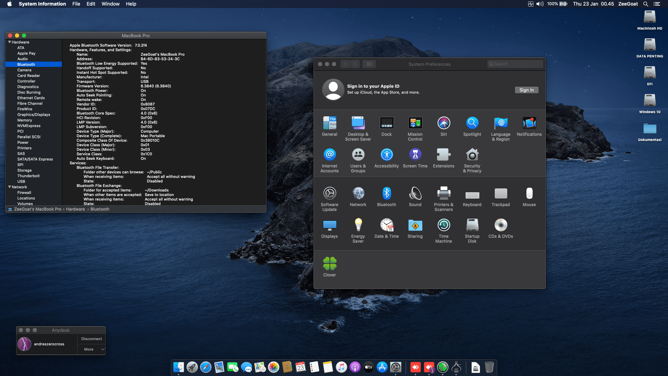This screenshot has height=376, width=668.
Task: Open the Help menu
Action: [131, 4]
